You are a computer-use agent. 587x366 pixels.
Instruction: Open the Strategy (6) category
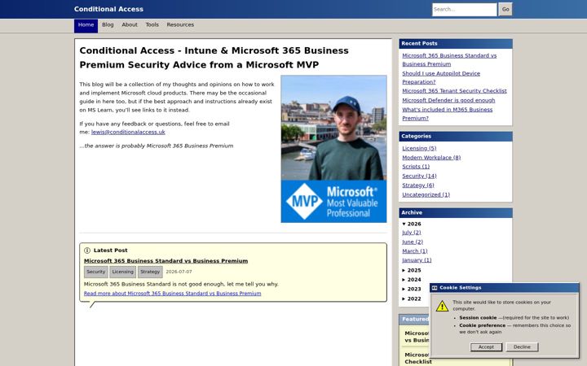[418, 185]
